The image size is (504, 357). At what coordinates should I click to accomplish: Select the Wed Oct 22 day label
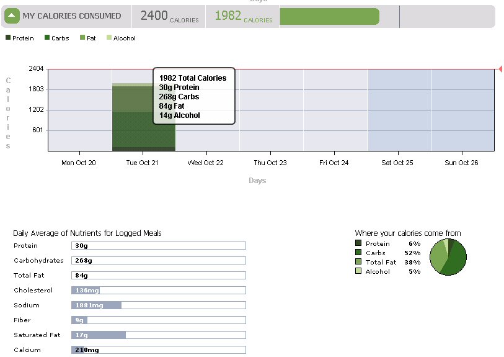tap(206, 163)
